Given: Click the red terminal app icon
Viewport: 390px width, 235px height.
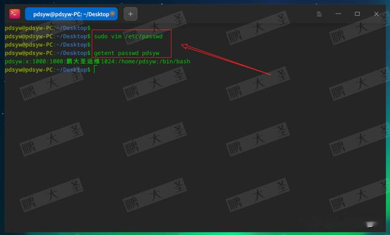Looking at the screenshot, I should pyautogui.click(x=15, y=14).
